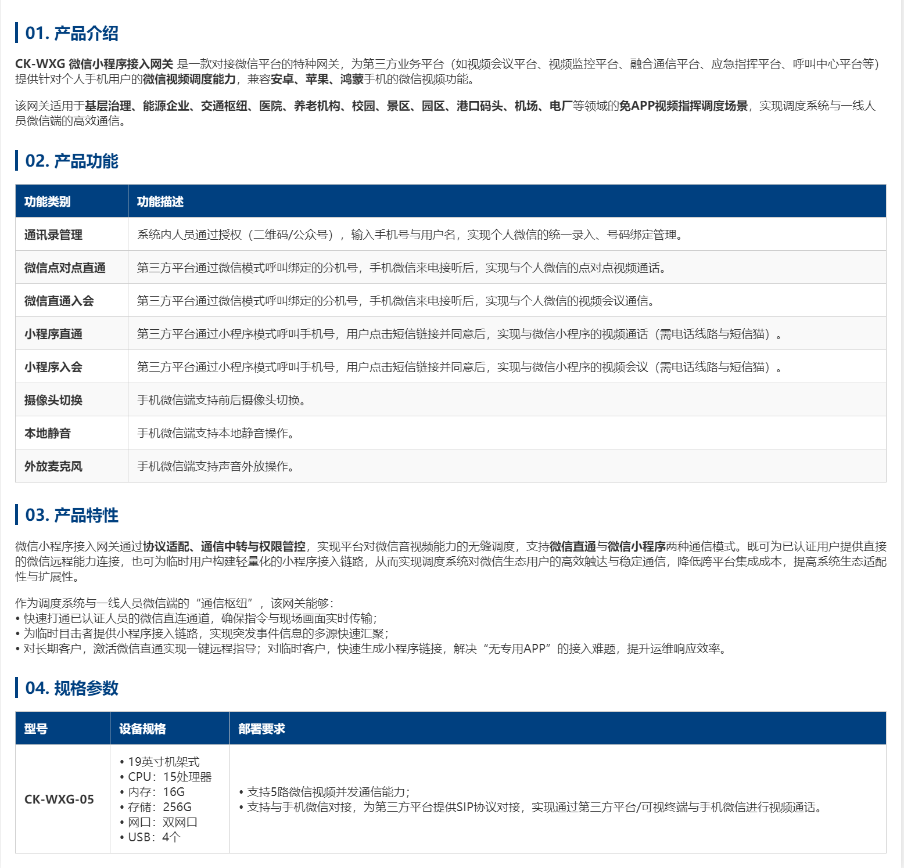Click the "设备规格" column header

(143, 729)
